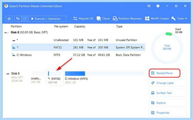Maximize the Partition Master window

[176, 6]
